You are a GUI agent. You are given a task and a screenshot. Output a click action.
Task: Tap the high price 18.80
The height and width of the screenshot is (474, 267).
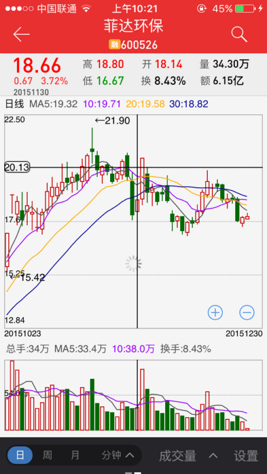(x=110, y=64)
